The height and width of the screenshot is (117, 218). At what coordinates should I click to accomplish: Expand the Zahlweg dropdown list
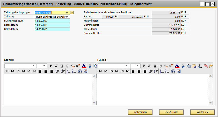point(67,17)
